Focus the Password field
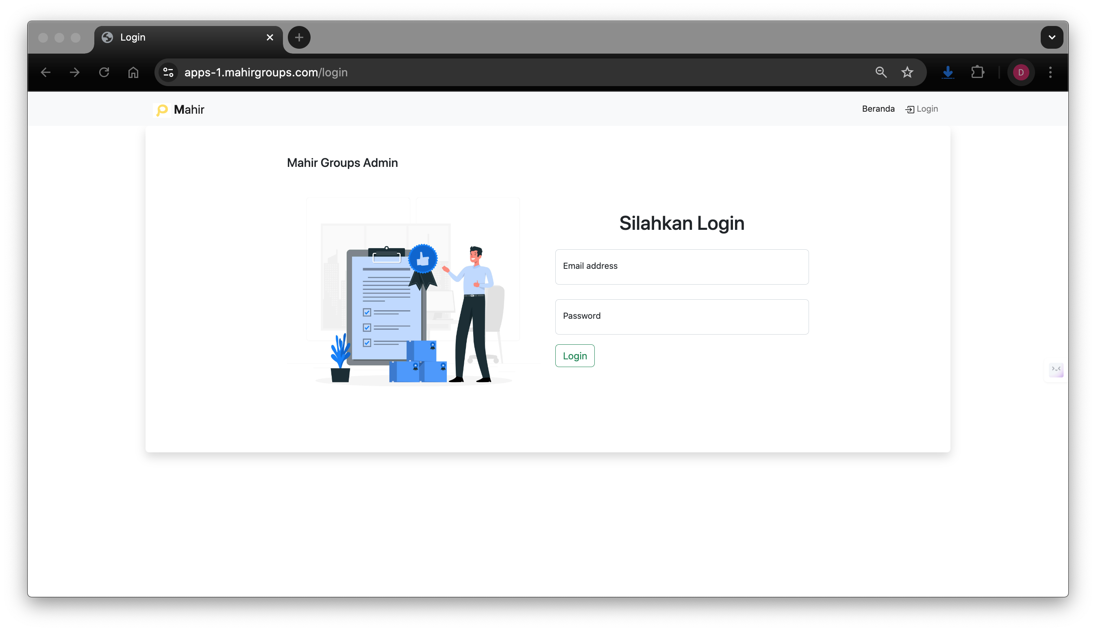Screen dimensions: 1096x631 point(682,317)
